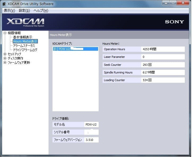
Task: Select セットアップ tree label
Action: 14,54
